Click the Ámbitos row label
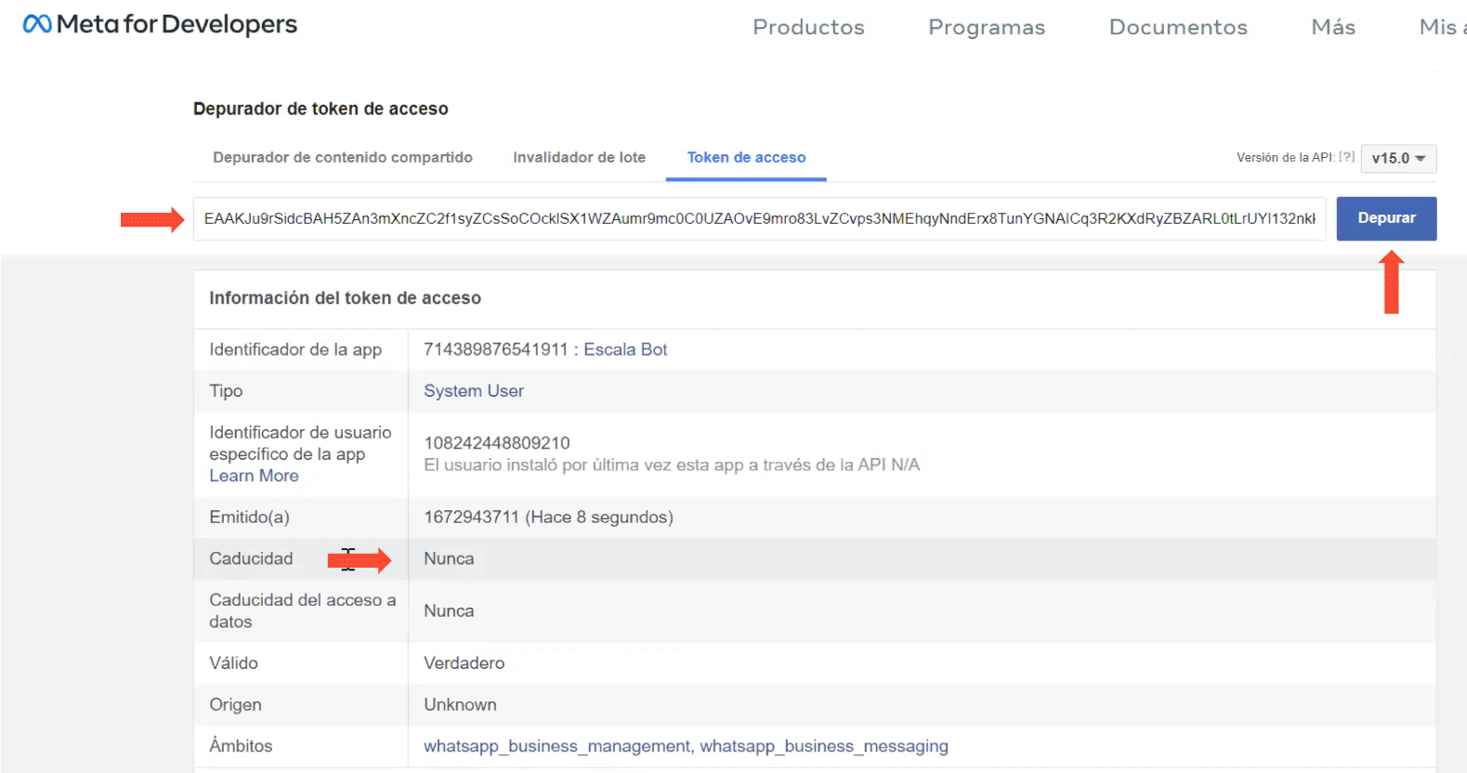The width and height of the screenshot is (1467, 773). pos(241,745)
